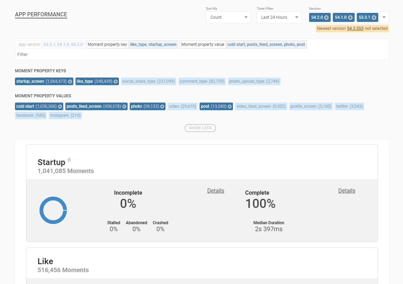Select the video property value
The width and height of the screenshot is (403, 284).
click(x=183, y=106)
